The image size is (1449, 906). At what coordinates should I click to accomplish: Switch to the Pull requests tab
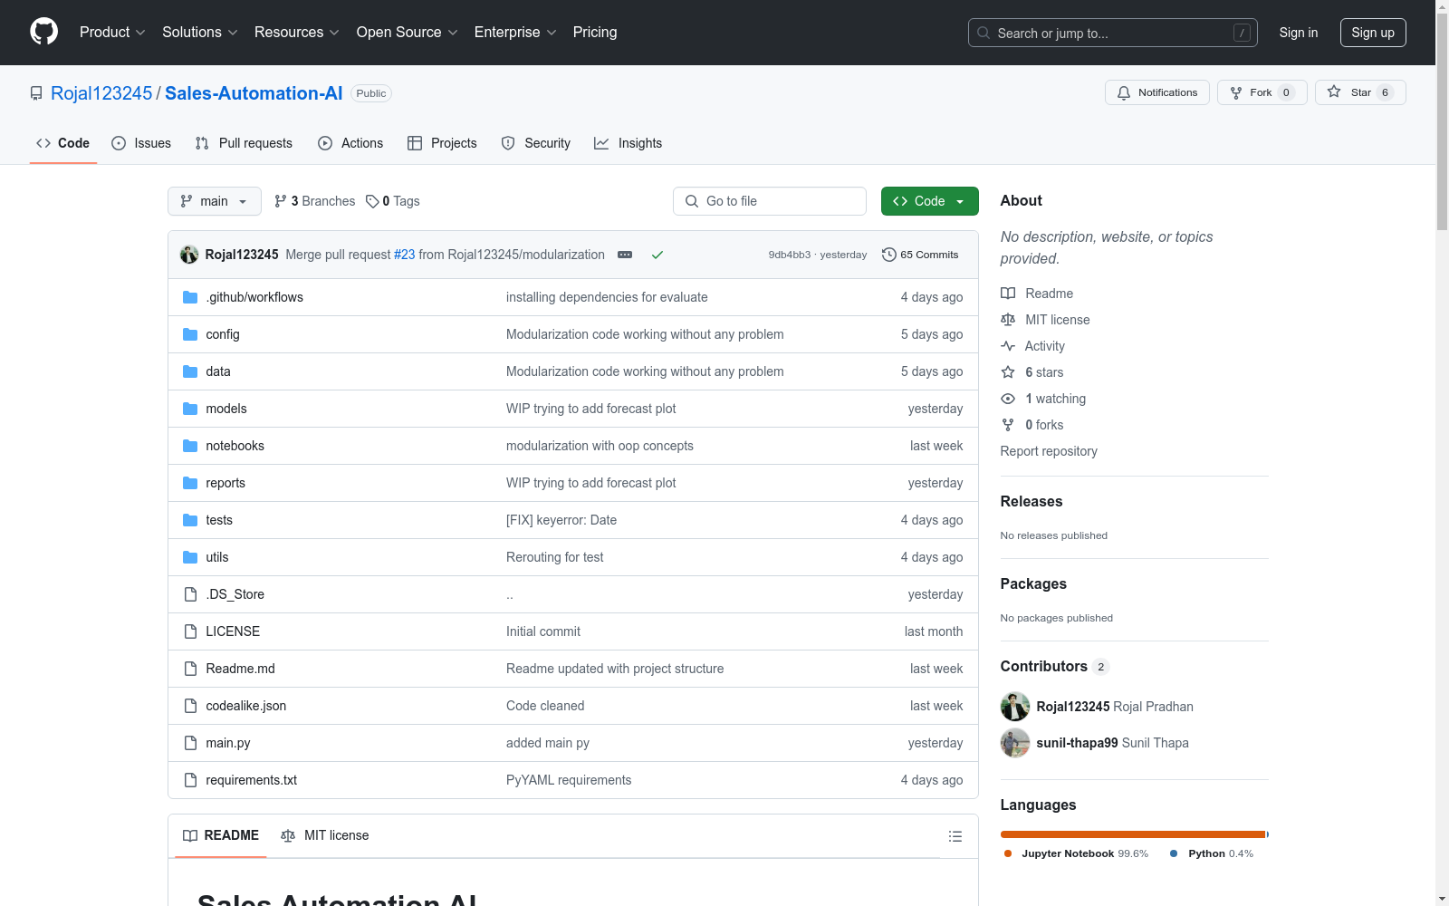244,143
